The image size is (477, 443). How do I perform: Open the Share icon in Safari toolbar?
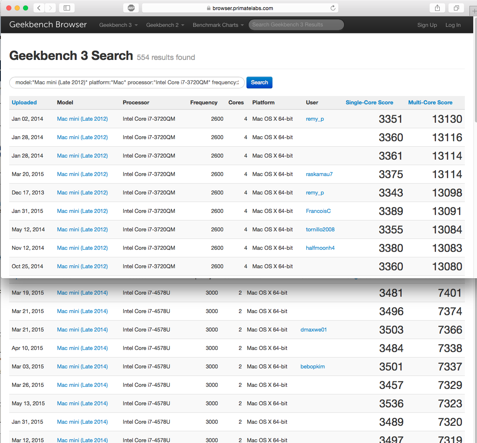437,8
